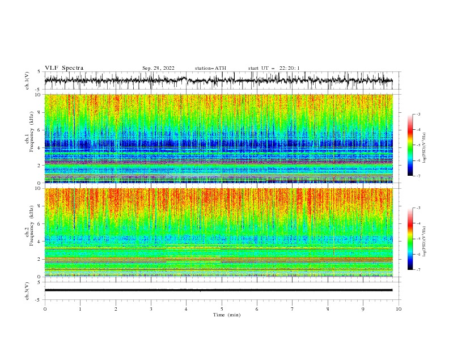Click the "start UT = 22:20:1" header text
449x347 pixels.
274,68
